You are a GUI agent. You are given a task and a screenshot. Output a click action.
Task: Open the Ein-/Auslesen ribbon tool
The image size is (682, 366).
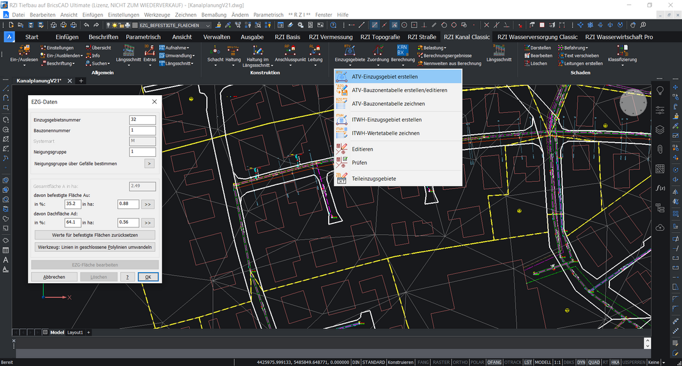pyautogui.click(x=24, y=55)
